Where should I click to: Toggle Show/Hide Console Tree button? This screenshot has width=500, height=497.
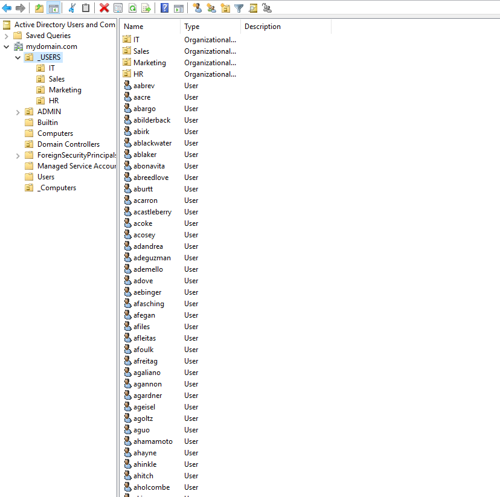[x=53, y=8]
